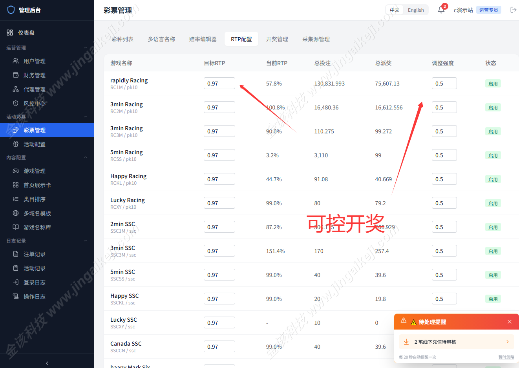Open the 多语言名称 tab
Viewport: 519px width, 368px height.
tap(161, 39)
